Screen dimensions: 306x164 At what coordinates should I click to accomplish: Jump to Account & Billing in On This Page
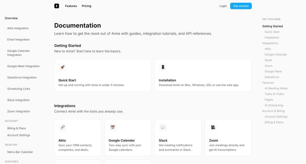click(273, 111)
